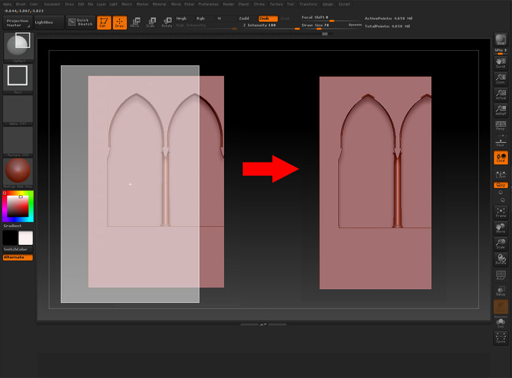Viewport: 512px width, 378px height.
Task: Open the ClipRect brush picker
Action: pos(18,48)
